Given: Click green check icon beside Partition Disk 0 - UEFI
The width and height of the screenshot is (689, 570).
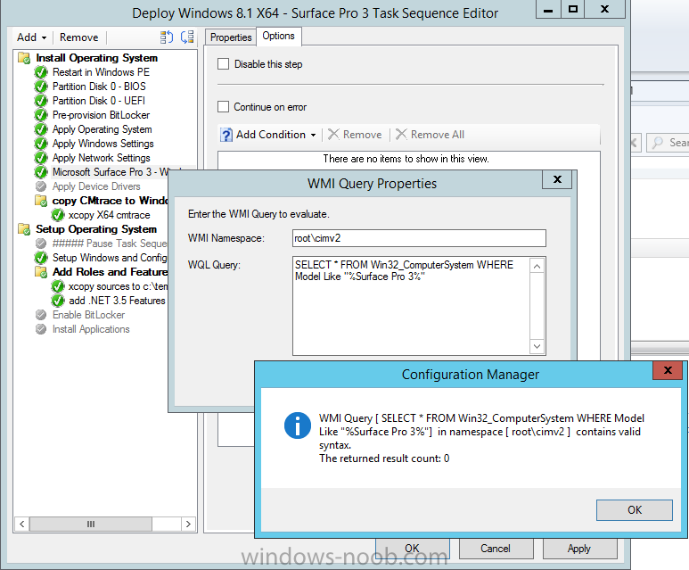Looking at the screenshot, I should [x=41, y=101].
